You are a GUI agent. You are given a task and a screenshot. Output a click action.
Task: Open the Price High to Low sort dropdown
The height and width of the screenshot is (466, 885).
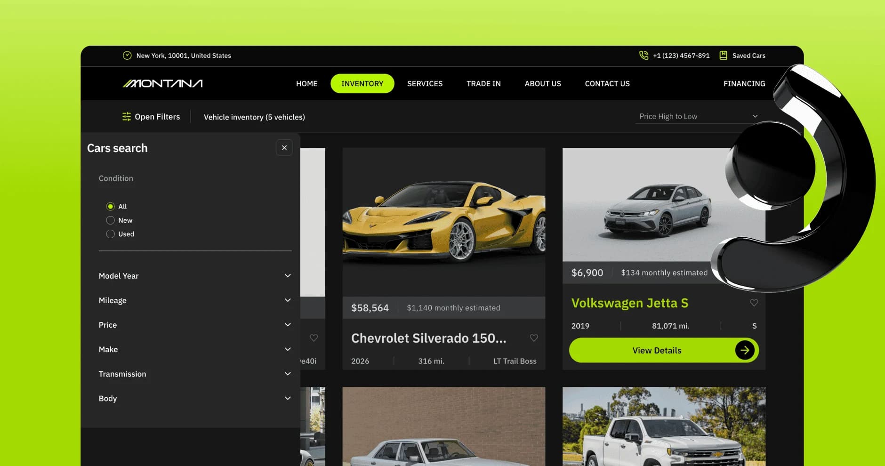coord(698,116)
